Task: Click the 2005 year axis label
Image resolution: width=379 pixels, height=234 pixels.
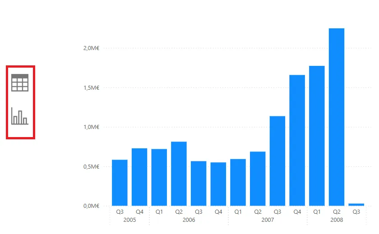Action: tap(129, 220)
